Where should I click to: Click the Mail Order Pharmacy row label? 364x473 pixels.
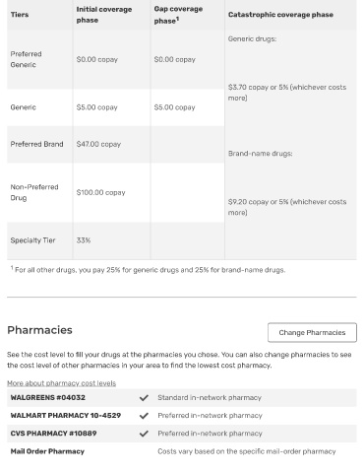(x=47, y=451)
